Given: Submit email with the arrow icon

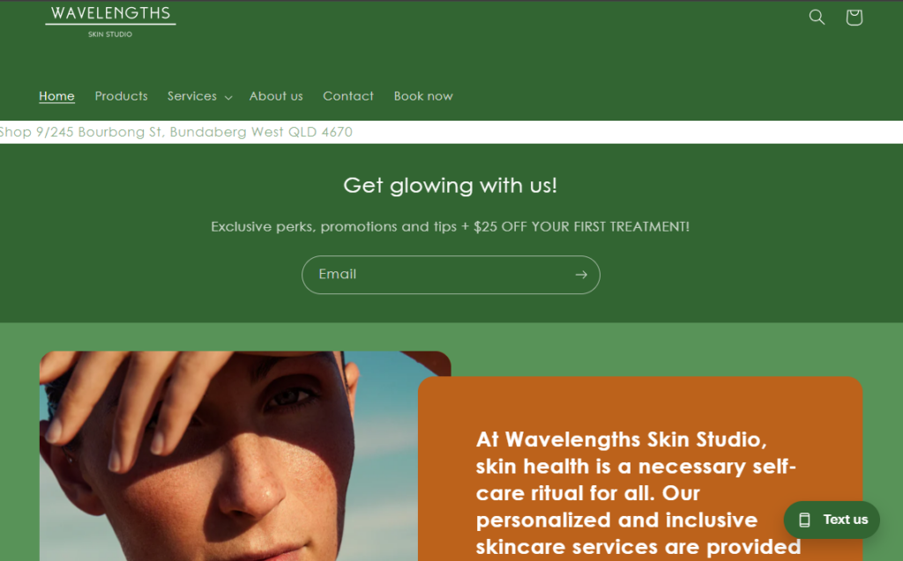Looking at the screenshot, I should [x=581, y=275].
